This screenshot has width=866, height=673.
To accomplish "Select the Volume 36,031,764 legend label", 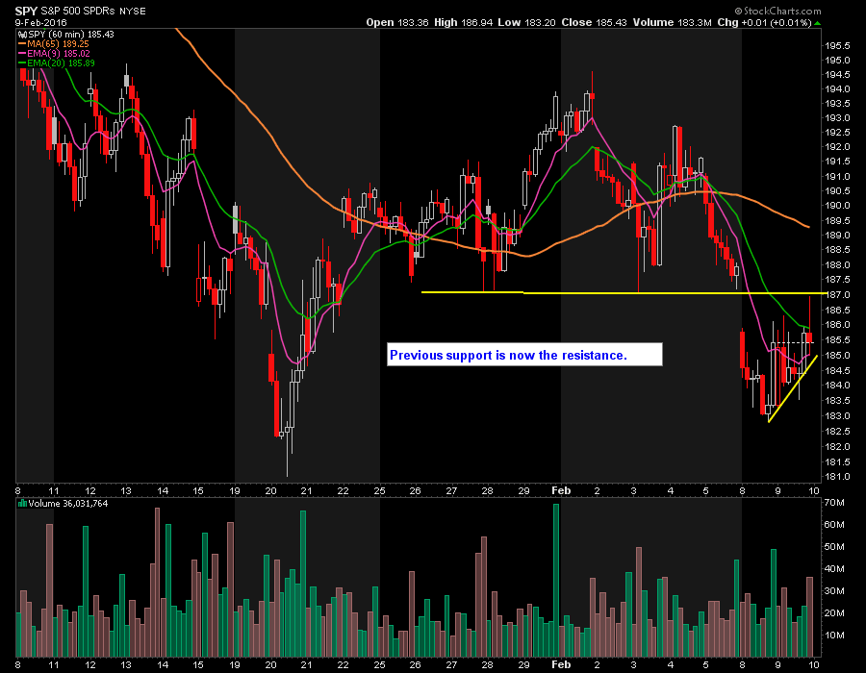I will click(x=68, y=503).
